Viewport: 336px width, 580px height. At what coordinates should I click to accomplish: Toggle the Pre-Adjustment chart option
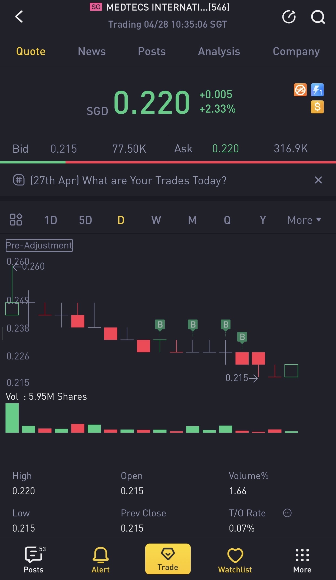point(39,245)
